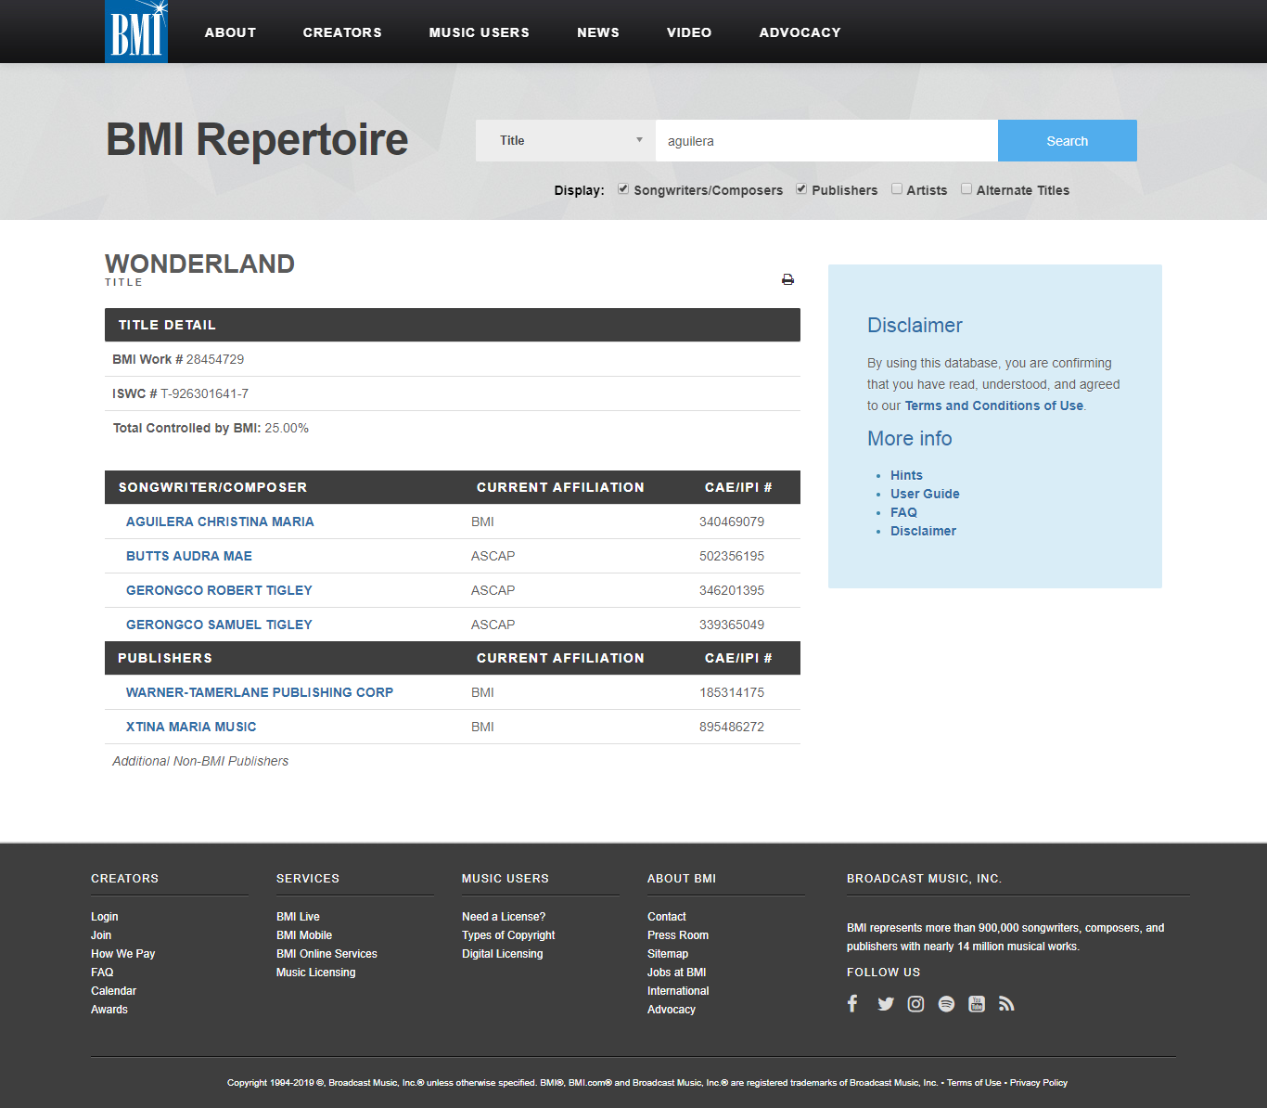Enable the Artists display checkbox
1267x1108 pixels.
[897, 189]
